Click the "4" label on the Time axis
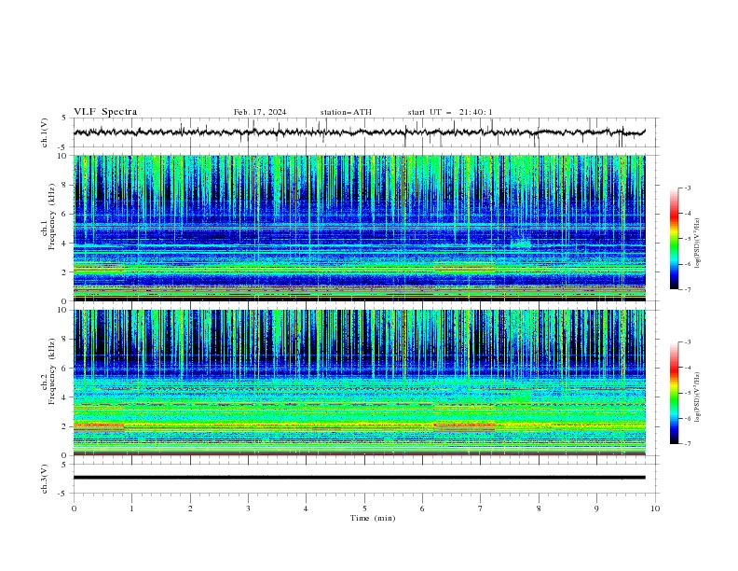The image size is (738, 571). pos(306,508)
